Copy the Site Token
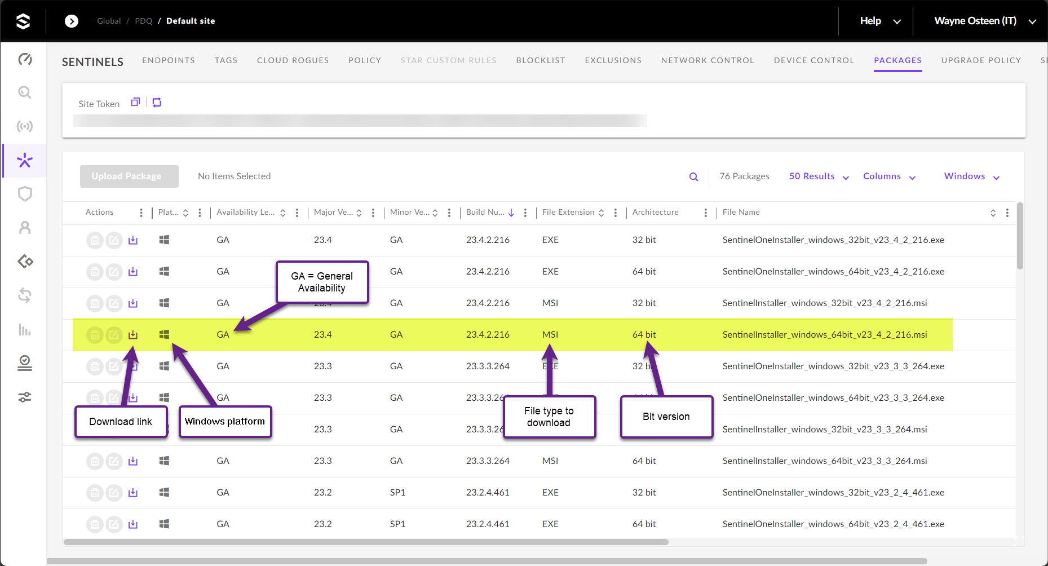The image size is (1048, 566). click(135, 102)
